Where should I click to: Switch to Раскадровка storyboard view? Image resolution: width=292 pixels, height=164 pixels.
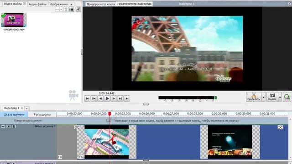(x=42, y=114)
